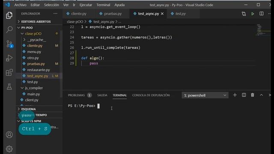Open test.py in the file tree
This screenshot has width=274, height=154.
pos(33,82)
